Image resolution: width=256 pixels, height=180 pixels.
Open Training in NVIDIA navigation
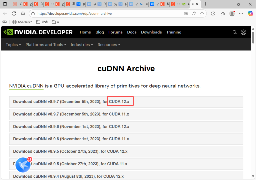pyautogui.click(x=174, y=32)
